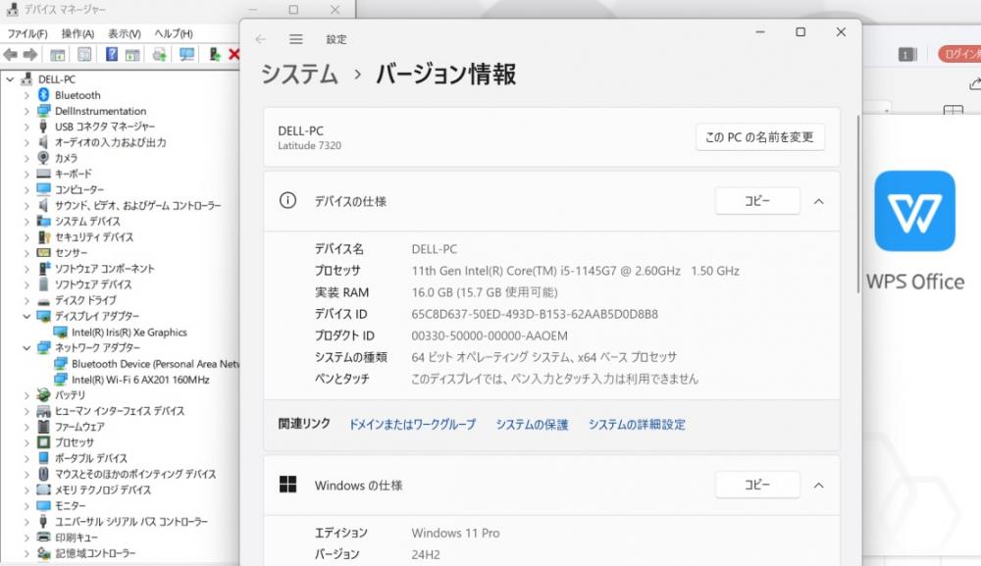Screen dimensions: 981x566
Task: Select the モニター category icon
Action: (x=43, y=505)
